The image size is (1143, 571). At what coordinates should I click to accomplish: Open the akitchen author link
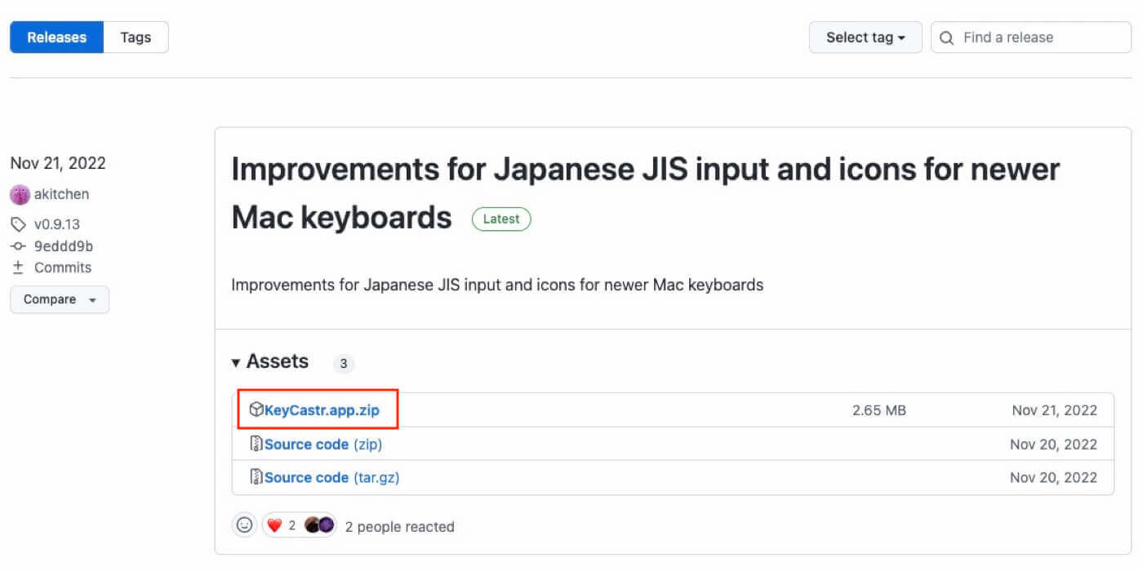[61, 194]
